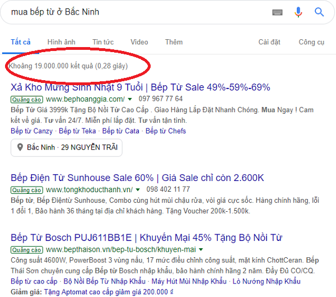Open the on-screen keyboard input tool

point(277,12)
